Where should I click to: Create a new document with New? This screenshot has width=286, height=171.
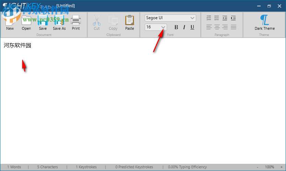pos(10,23)
